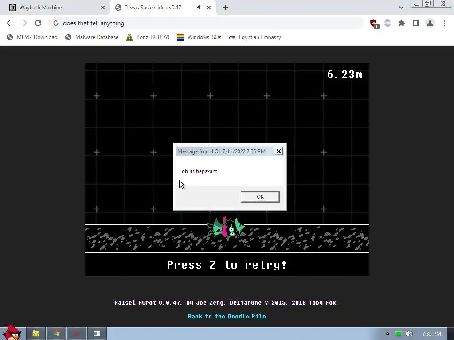Close the It was Susie's idea tab
This screenshot has width=454, height=340.
(209, 8)
